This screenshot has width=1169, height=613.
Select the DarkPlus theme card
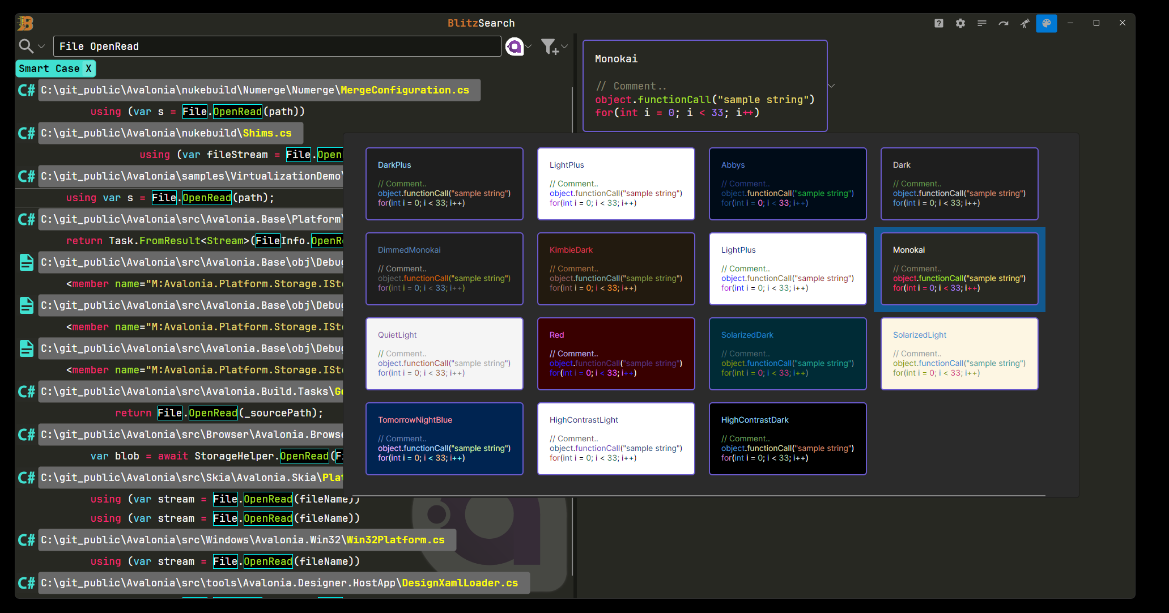pos(444,184)
